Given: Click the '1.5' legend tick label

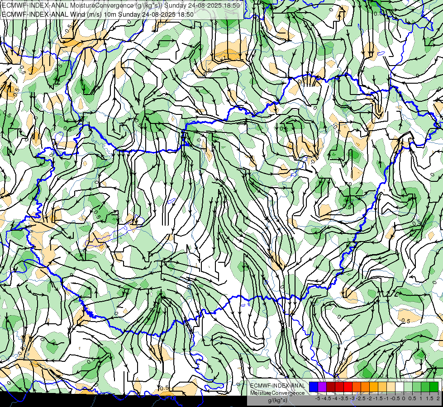Looking at the screenshot, I should tap(430, 398).
